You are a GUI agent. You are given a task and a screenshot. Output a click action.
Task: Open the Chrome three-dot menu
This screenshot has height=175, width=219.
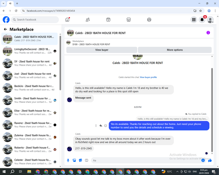[x=215, y=11]
